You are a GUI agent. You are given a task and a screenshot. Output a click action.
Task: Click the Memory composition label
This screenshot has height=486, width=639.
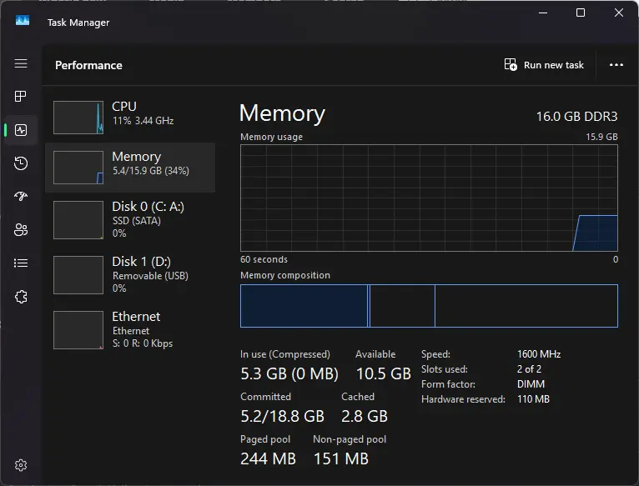coord(285,275)
